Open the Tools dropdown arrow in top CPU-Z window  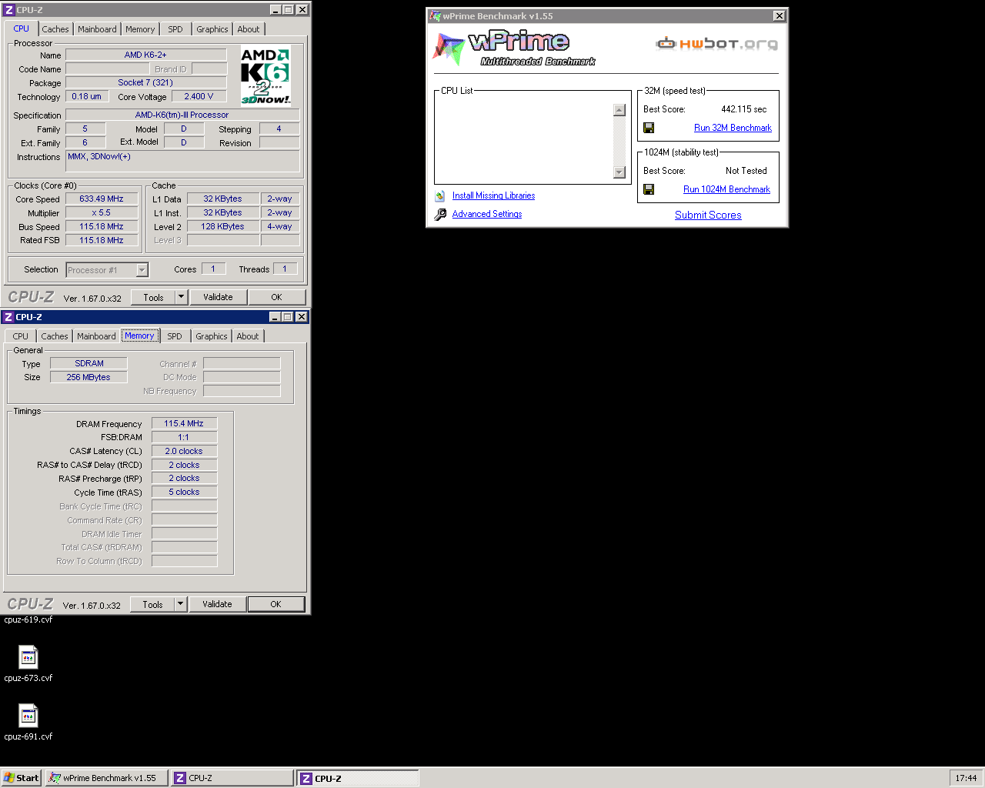click(181, 297)
